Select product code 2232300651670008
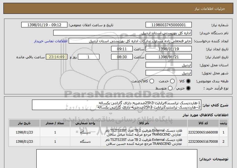Viewport: 237px width, 168px height. [203, 141]
